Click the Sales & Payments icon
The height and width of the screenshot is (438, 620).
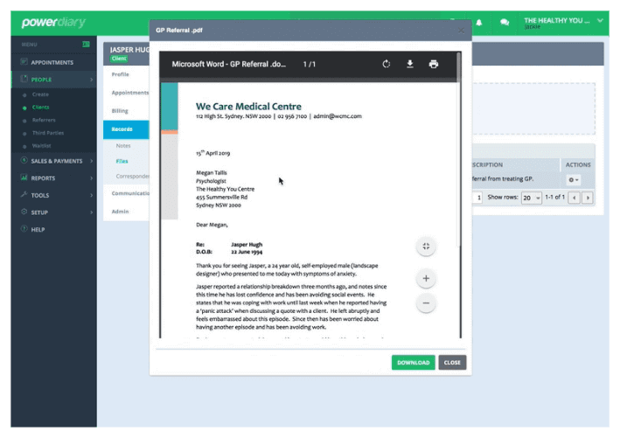click(24, 160)
